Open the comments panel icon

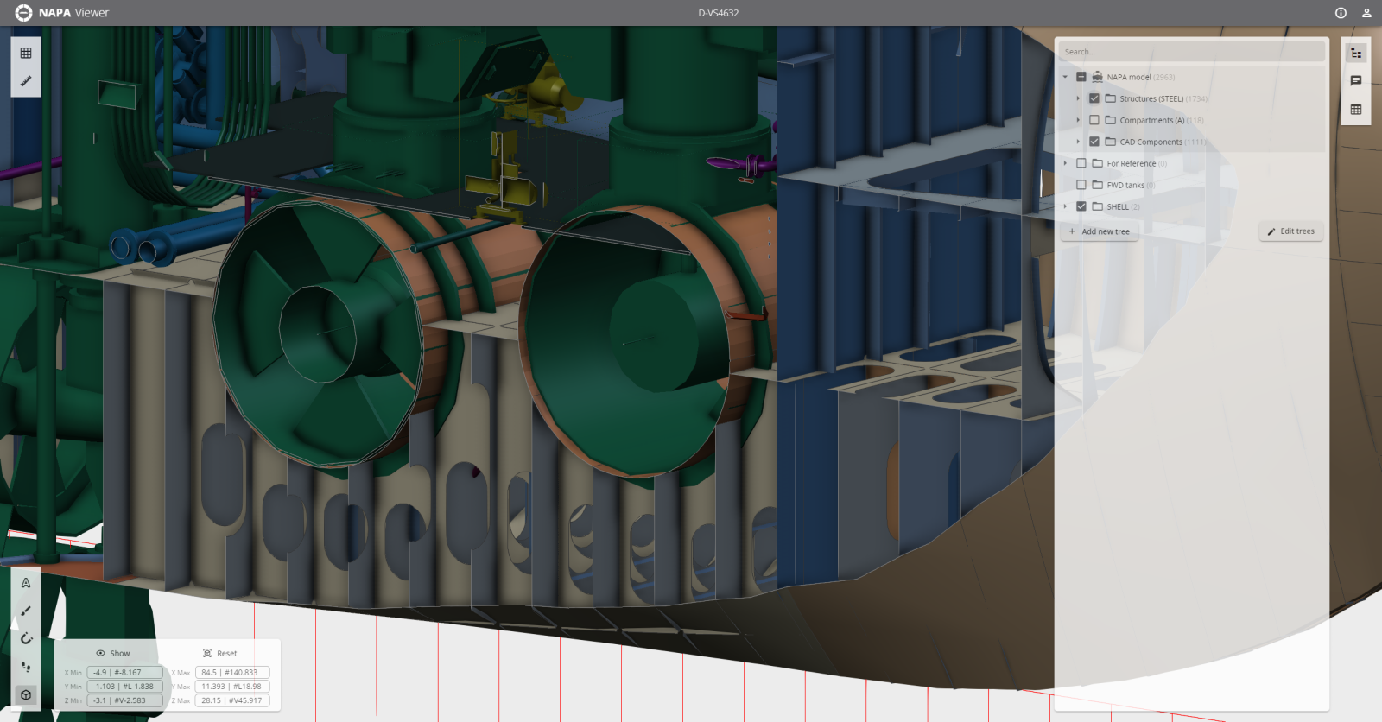click(x=1356, y=81)
